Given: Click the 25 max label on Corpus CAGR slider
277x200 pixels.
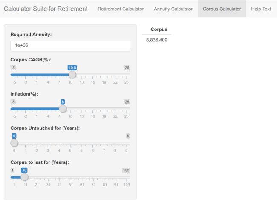Looking at the screenshot, I should pos(127,67).
